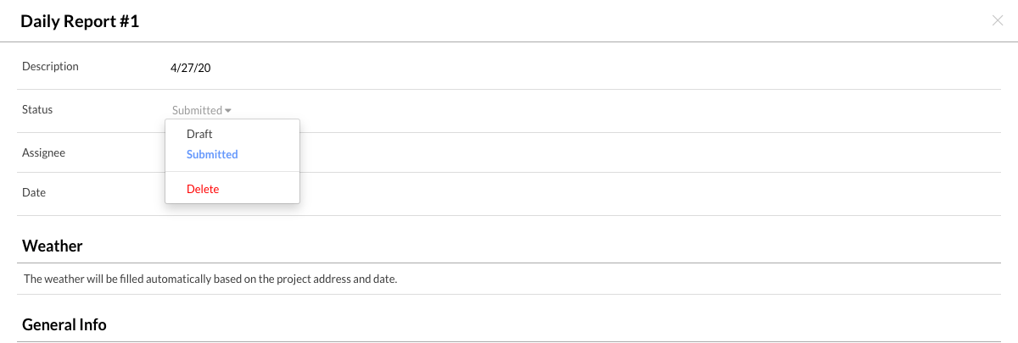Click the weather auto-fill notice text
This screenshot has height=343, width=1018.
click(210, 279)
